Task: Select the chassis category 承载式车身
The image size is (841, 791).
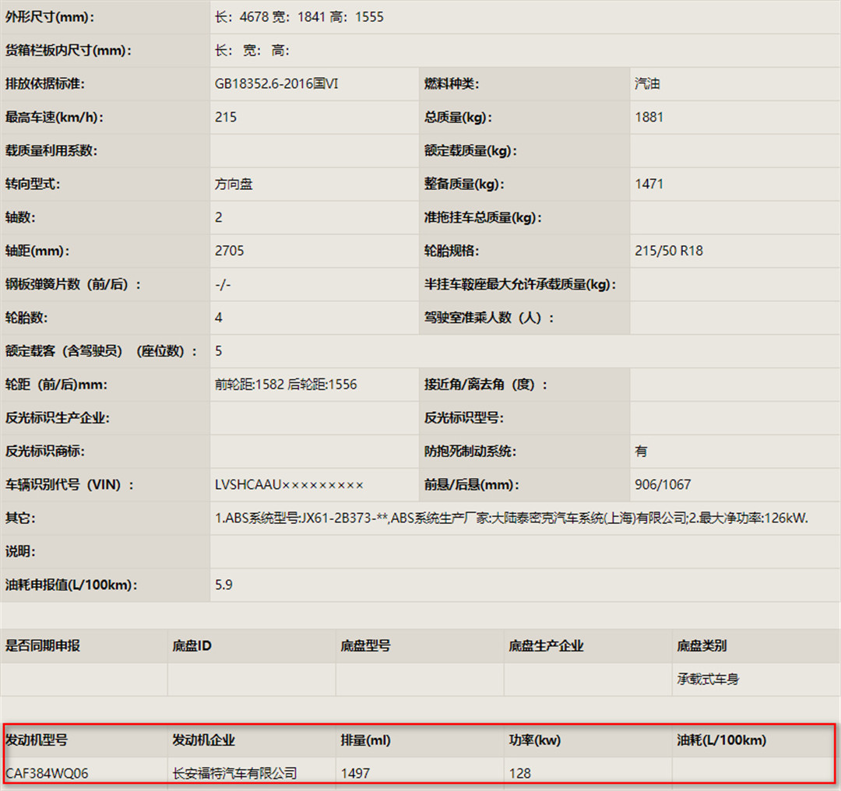Action: 708,680
